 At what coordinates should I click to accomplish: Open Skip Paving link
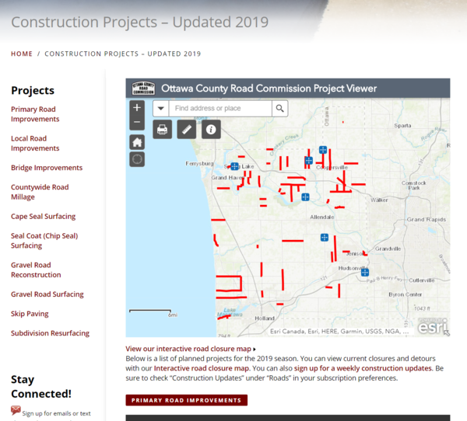click(30, 314)
